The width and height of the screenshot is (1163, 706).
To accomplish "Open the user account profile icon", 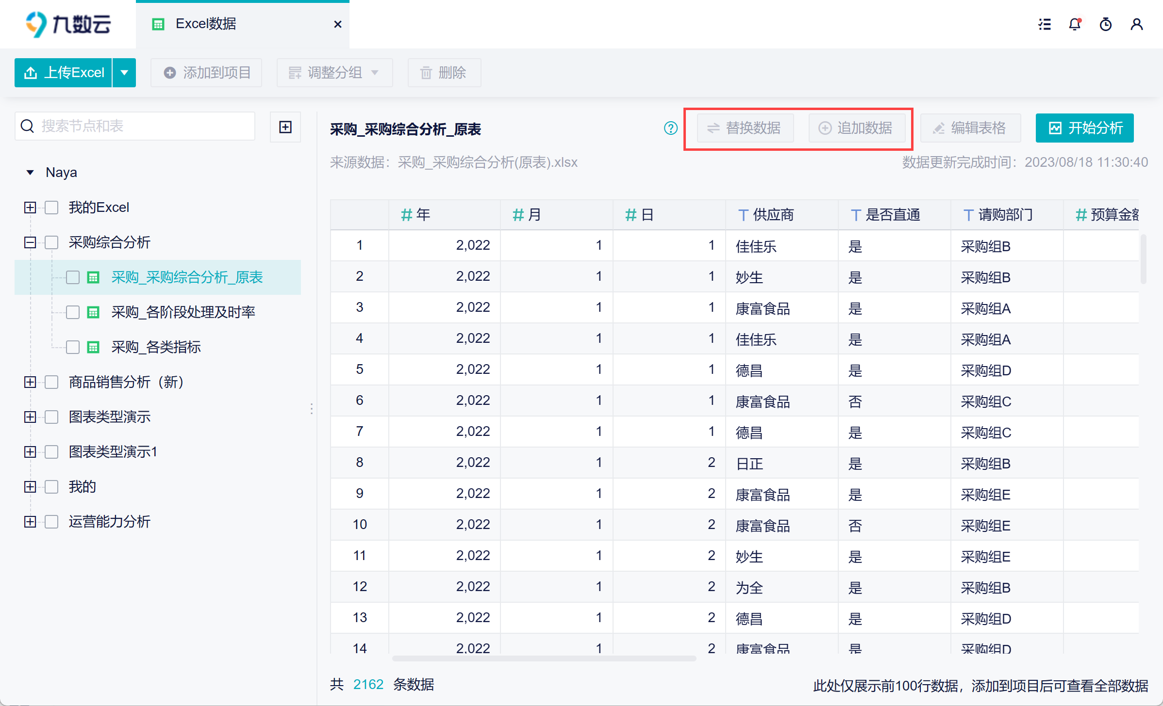I will tap(1136, 24).
